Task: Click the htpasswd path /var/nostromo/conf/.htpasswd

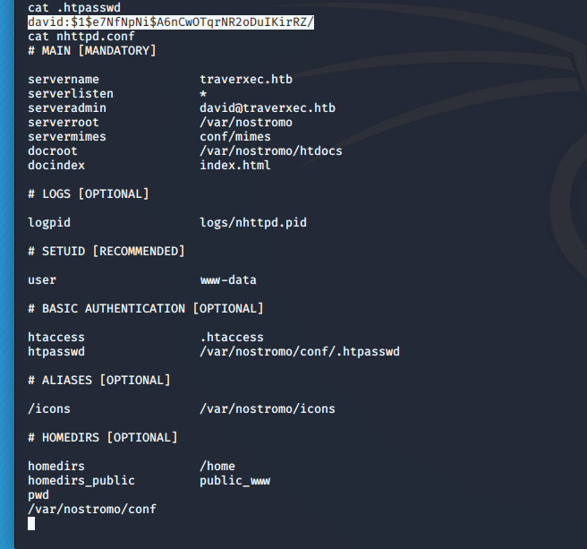Action: (x=300, y=352)
